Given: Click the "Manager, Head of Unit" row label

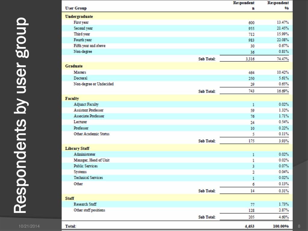Looking at the screenshot, I should point(91,160).
